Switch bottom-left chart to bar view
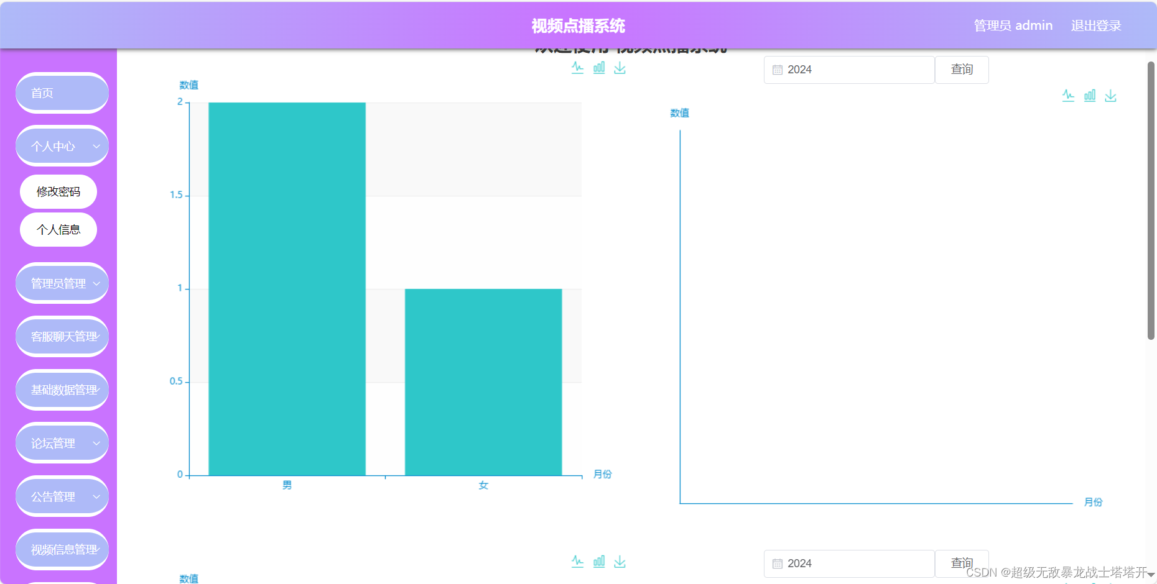 click(x=599, y=562)
